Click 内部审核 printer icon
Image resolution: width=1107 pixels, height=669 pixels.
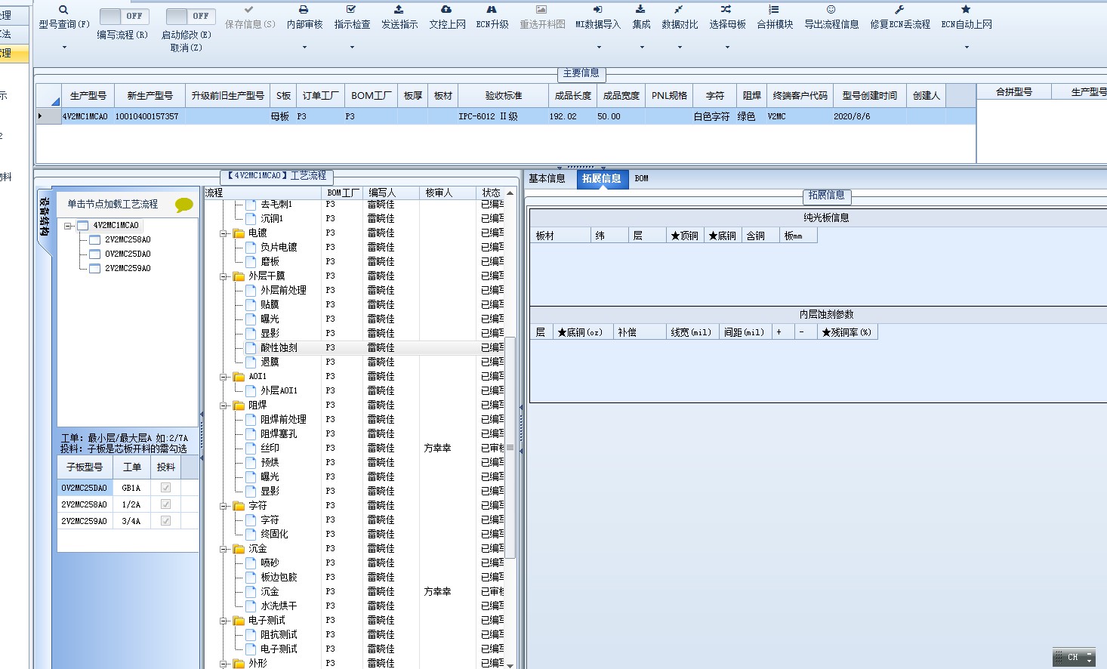tap(304, 10)
